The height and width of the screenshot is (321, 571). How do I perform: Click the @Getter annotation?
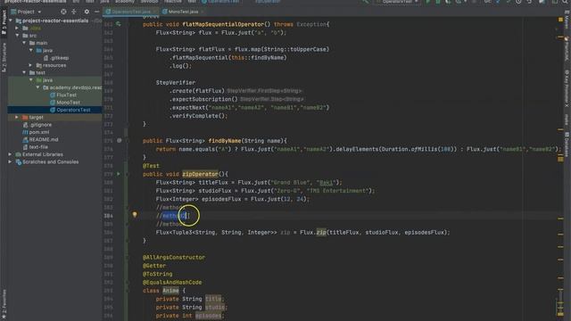click(x=154, y=266)
